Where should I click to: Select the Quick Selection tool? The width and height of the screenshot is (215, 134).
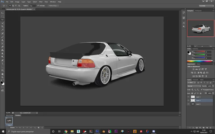click(x=2, y=23)
